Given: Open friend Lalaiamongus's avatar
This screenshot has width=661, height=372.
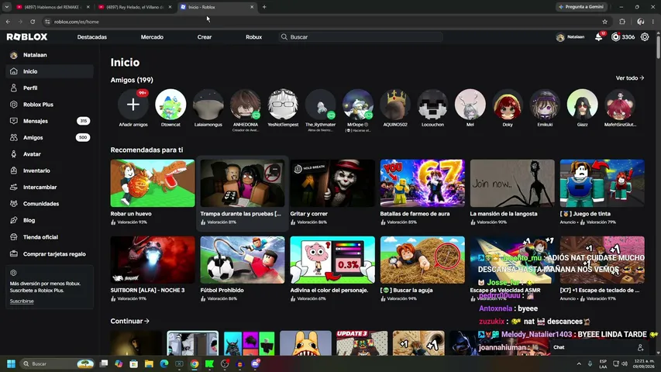Looking at the screenshot, I should click(x=208, y=104).
